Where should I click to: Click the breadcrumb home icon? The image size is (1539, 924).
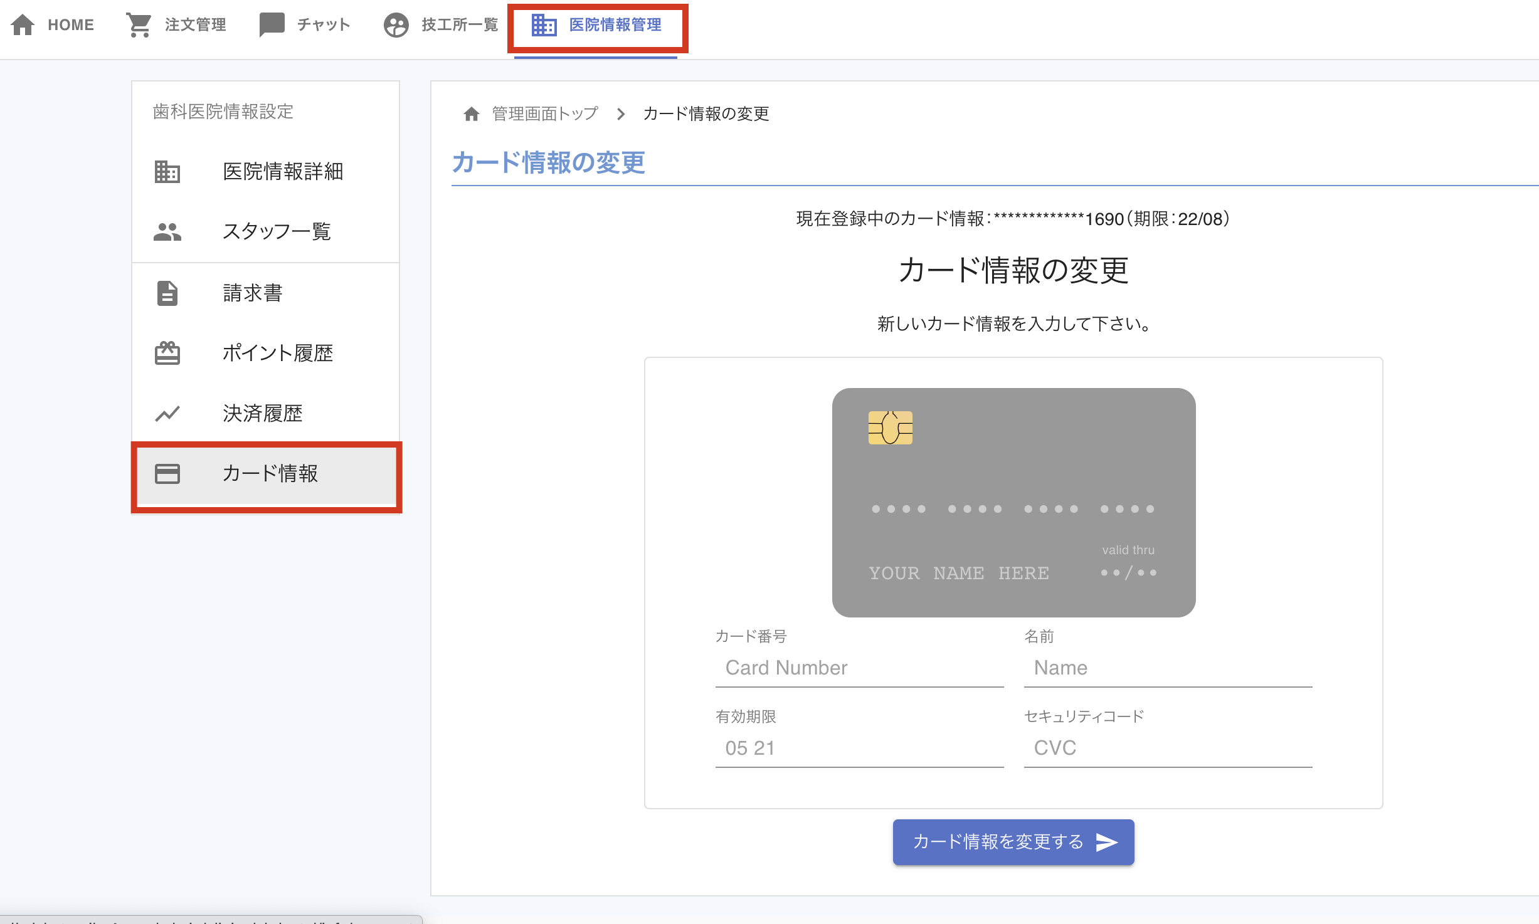click(x=471, y=114)
